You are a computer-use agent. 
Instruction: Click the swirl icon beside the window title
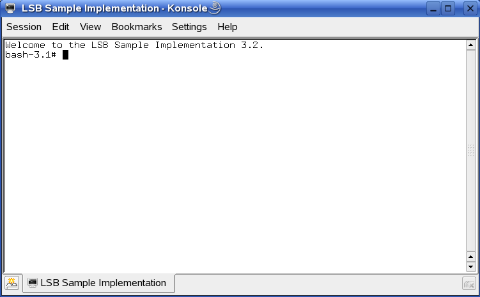pyautogui.click(x=215, y=8)
